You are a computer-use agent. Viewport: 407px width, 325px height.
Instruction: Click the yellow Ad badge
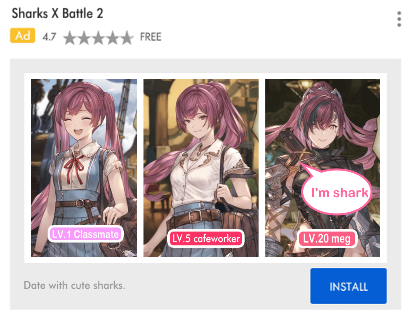(x=22, y=35)
